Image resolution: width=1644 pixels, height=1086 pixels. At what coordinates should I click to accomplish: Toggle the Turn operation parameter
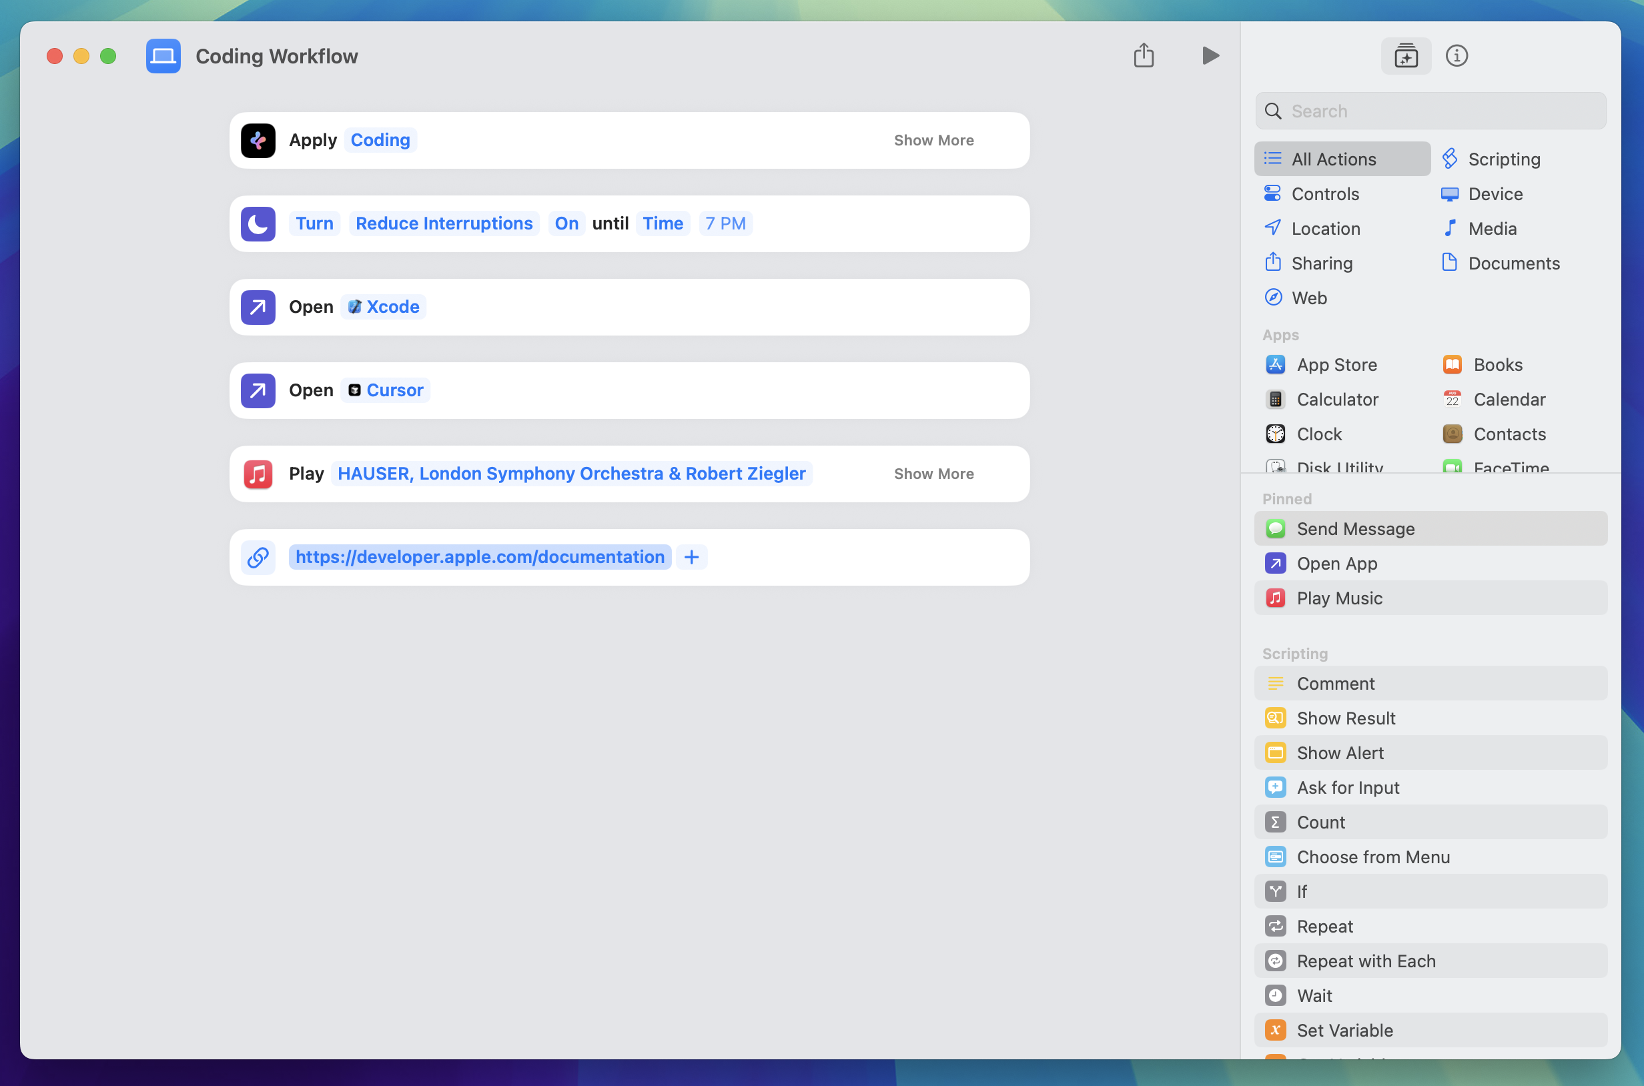(314, 223)
